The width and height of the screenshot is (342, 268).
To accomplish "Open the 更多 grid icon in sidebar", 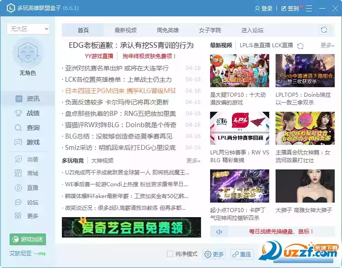I will 18,216.
